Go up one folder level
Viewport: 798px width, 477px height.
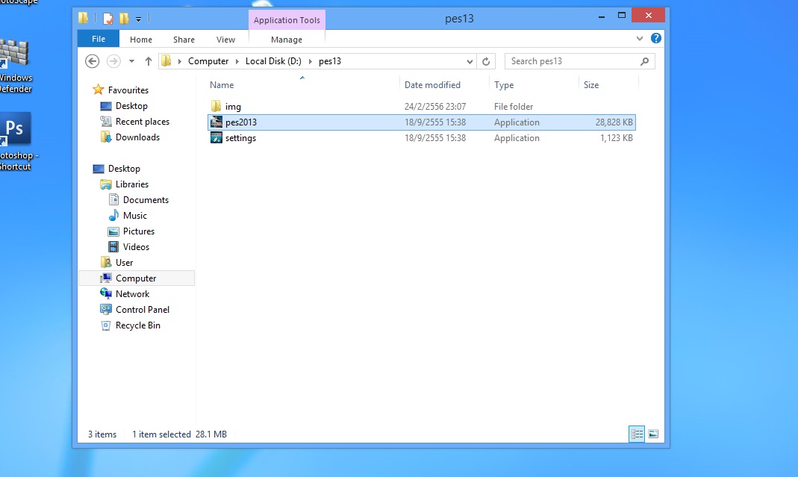(x=148, y=61)
